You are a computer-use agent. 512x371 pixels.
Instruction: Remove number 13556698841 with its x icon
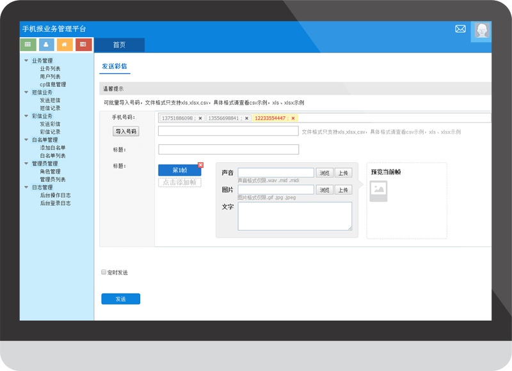click(246, 118)
